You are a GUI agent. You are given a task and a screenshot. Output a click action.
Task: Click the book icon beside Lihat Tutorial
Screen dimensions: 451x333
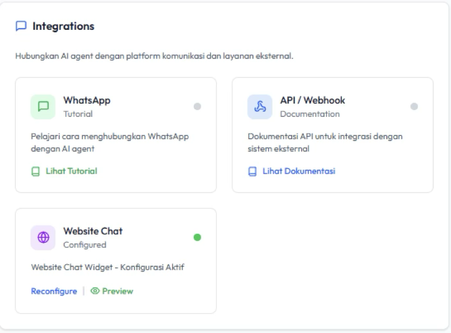pos(36,171)
